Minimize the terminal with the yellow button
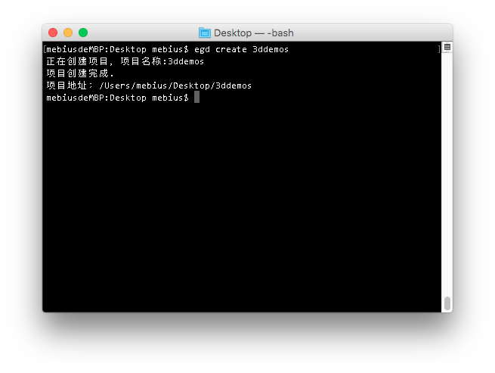The height and width of the screenshot is (373, 495). coord(68,33)
